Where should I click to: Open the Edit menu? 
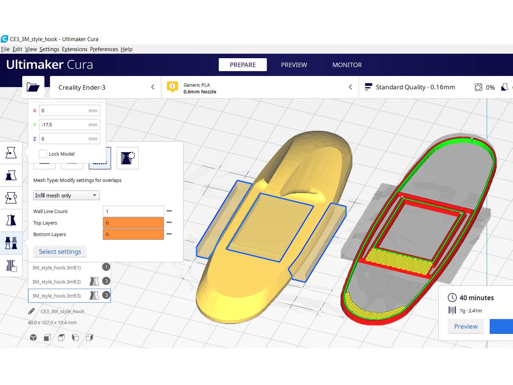(17, 49)
